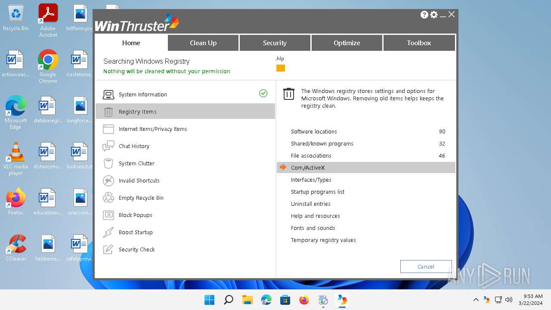The image size is (551, 310).
Task: Switch to the Optimize tab
Action: pos(347,43)
